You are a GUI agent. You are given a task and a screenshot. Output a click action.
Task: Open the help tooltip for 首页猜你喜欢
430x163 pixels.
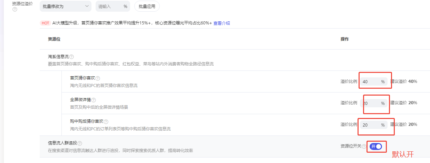pyautogui.click(x=98, y=78)
